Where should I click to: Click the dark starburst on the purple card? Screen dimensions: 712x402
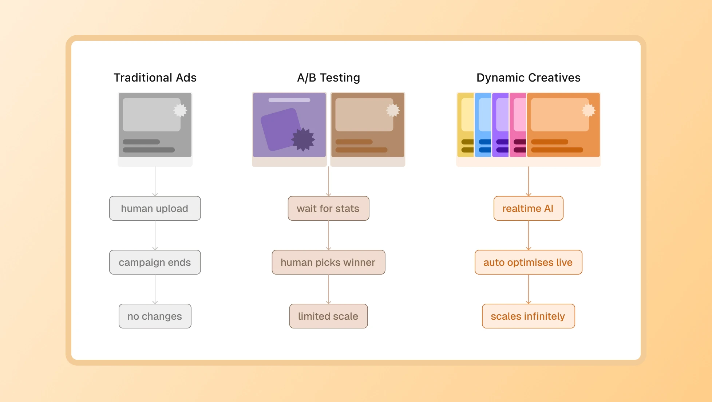coord(303,139)
